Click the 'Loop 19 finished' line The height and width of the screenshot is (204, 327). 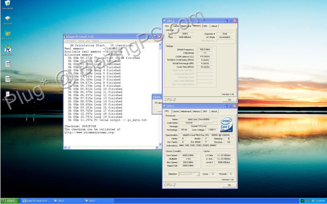[95, 117]
